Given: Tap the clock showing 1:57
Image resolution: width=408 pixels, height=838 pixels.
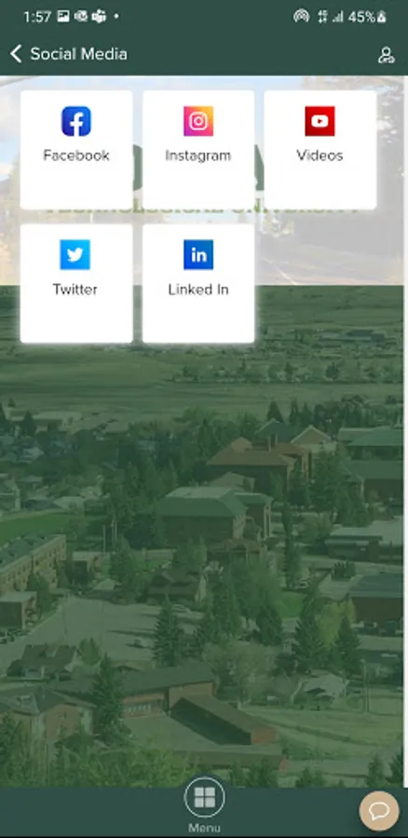Looking at the screenshot, I should [37, 17].
